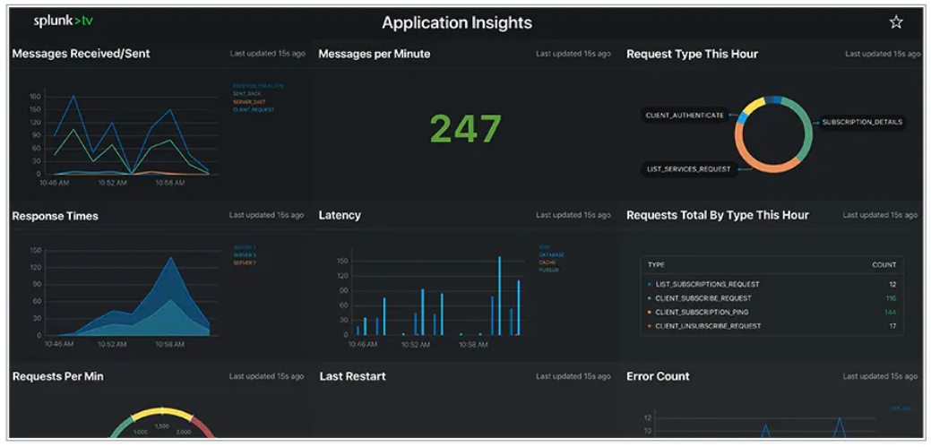Select the LIST_SERVICES_REQUEST donut label
931x447 pixels.
point(689,169)
